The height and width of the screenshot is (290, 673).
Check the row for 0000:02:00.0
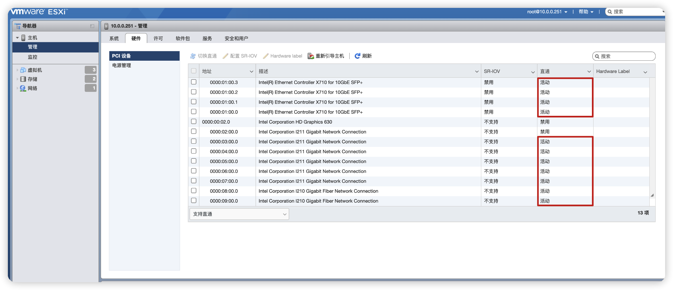tap(194, 131)
